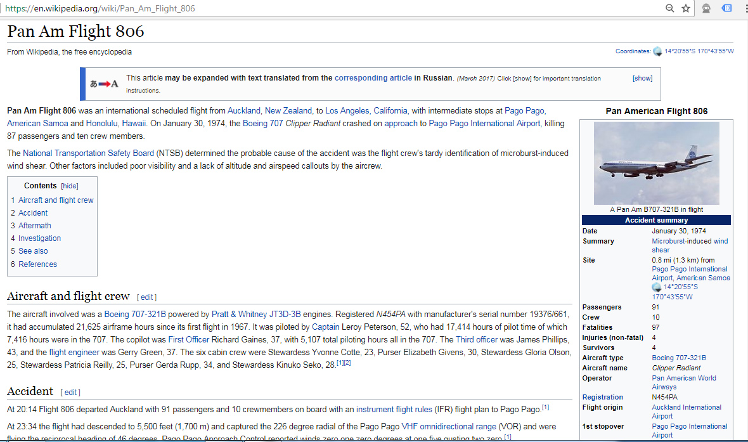
Task: Open the ninja-face browser extension icon
Action: click(706, 8)
